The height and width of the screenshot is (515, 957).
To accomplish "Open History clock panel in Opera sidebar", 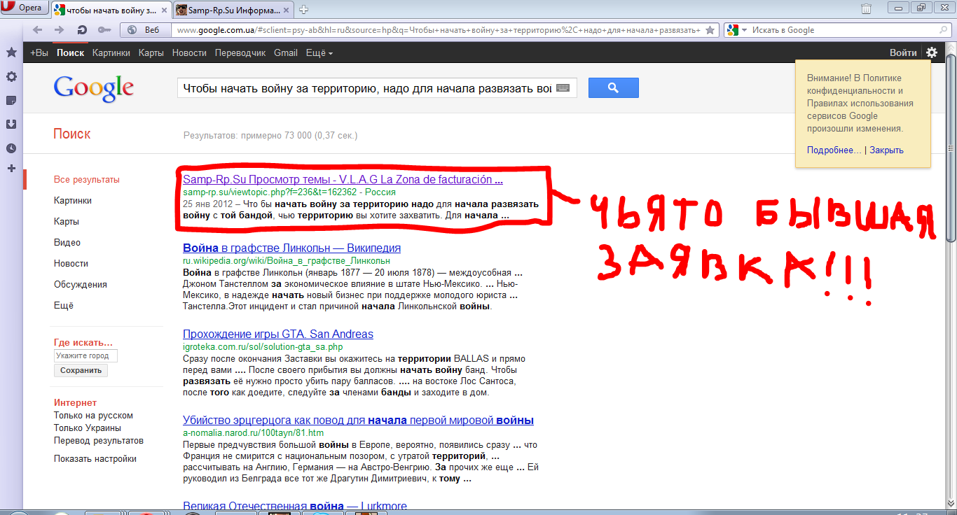I will pyautogui.click(x=11, y=148).
